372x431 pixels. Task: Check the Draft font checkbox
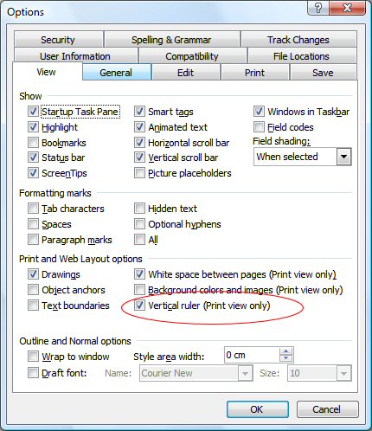click(x=33, y=373)
